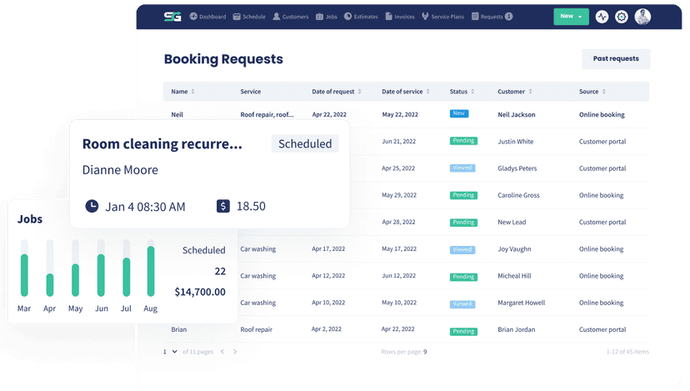Click the Customers person icon
Viewport: 690px width, 391px height.
click(277, 17)
